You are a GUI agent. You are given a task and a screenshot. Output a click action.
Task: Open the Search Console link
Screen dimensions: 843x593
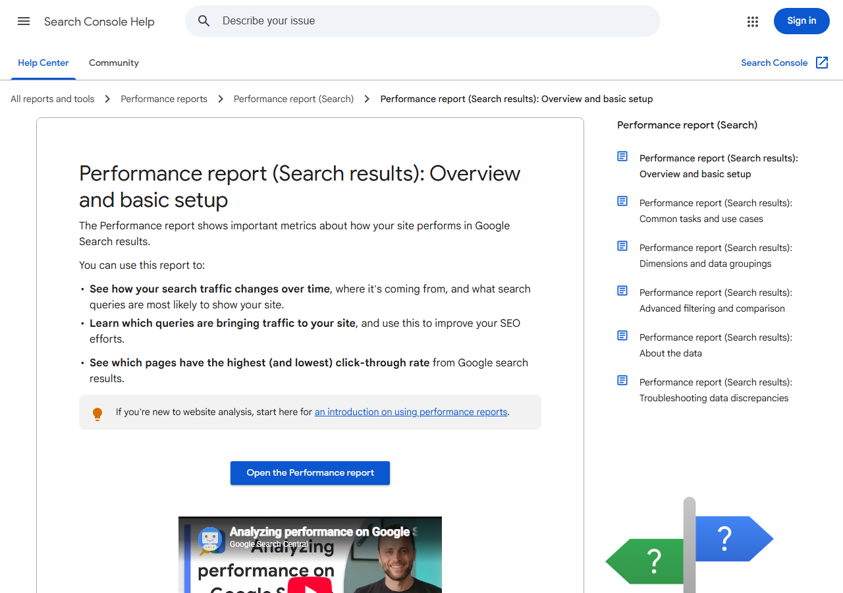[x=774, y=63]
